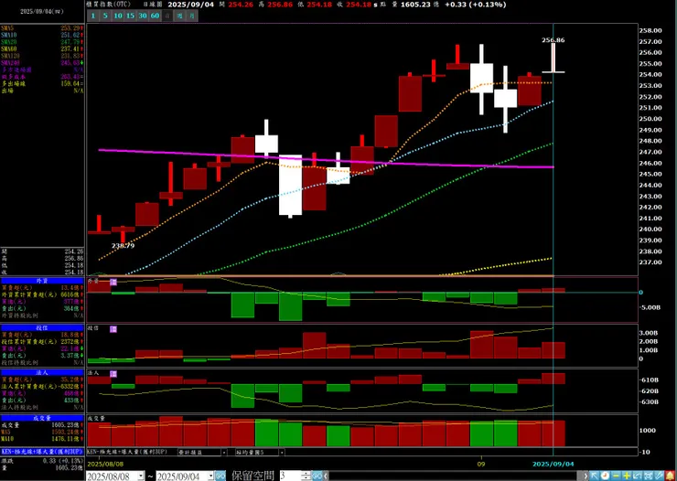Click the purple settings icon in the 投信 panel
This screenshot has width=677, height=481.
tap(113, 329)
